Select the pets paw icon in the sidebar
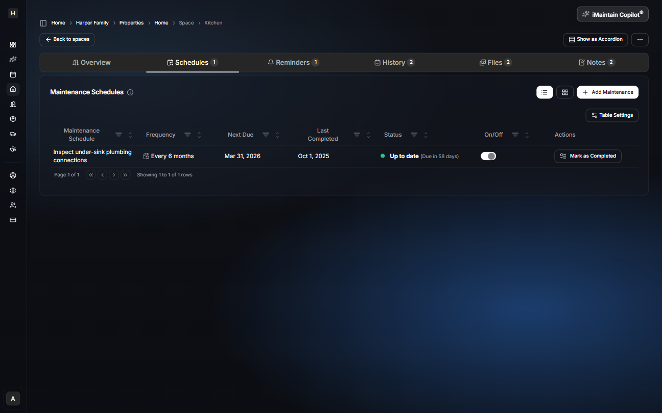Viewport: 662px width, 413px height. click(x=13, y=148)
